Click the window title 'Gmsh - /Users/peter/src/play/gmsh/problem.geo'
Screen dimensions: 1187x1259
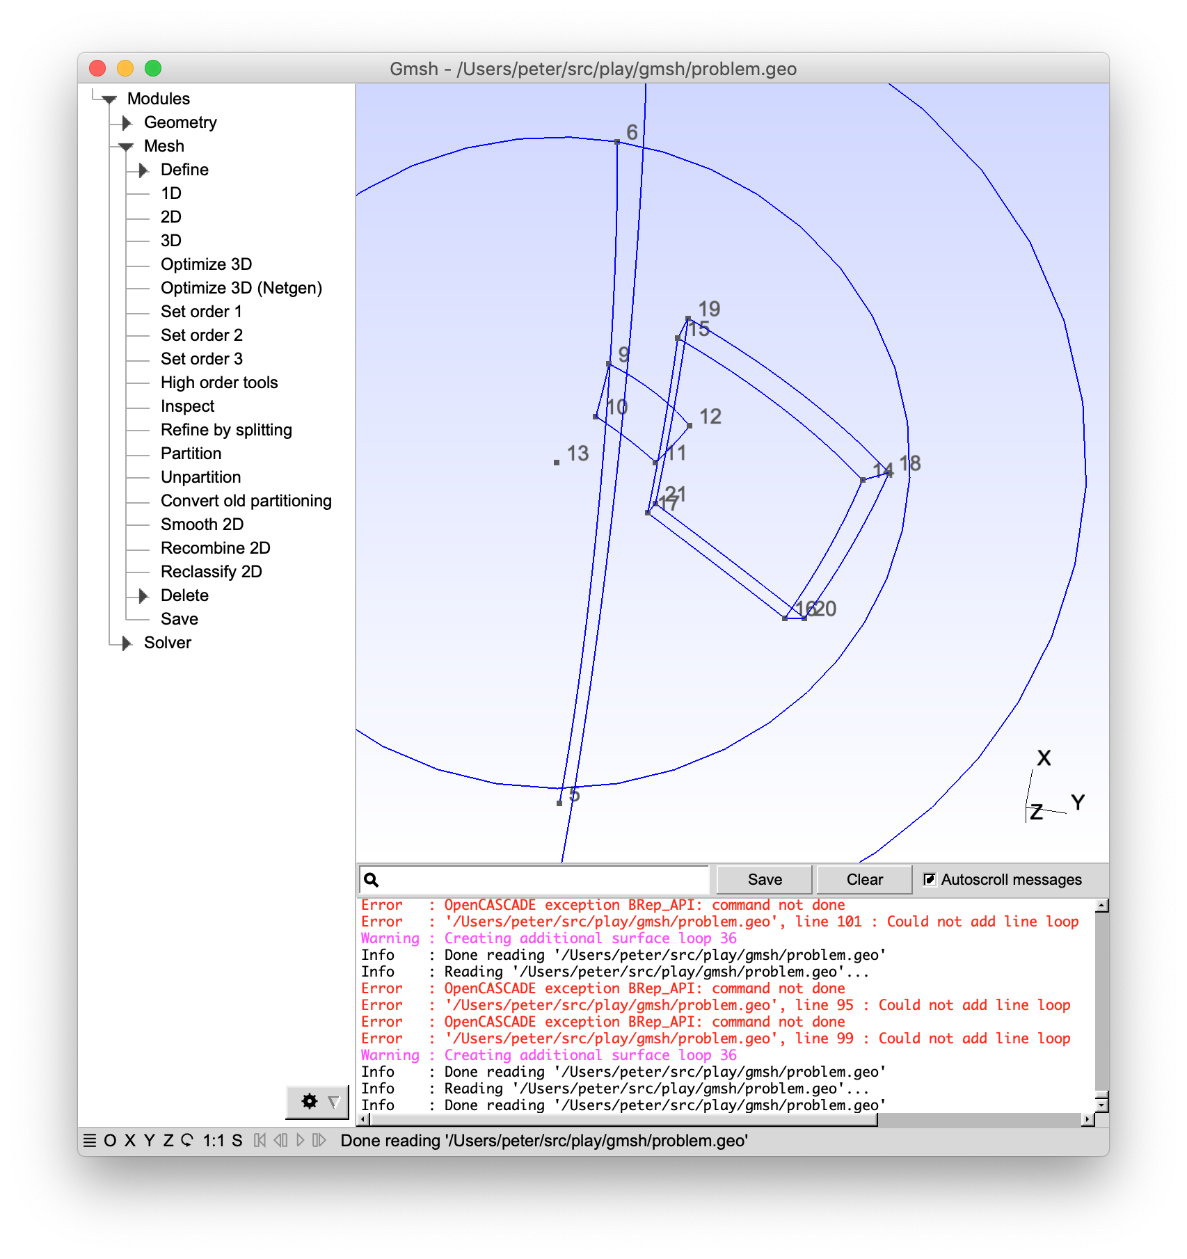(x=593, y=69)
